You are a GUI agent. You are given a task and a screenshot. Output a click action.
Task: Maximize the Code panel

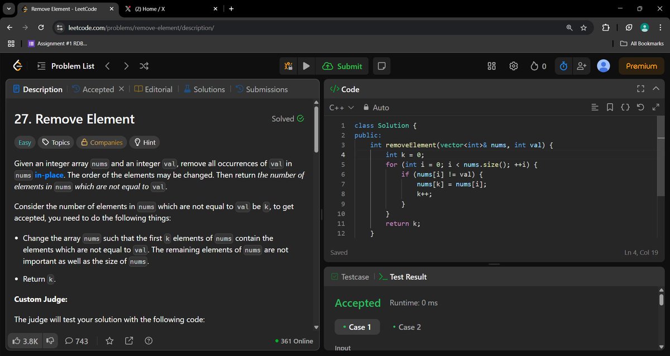point(640,89)
